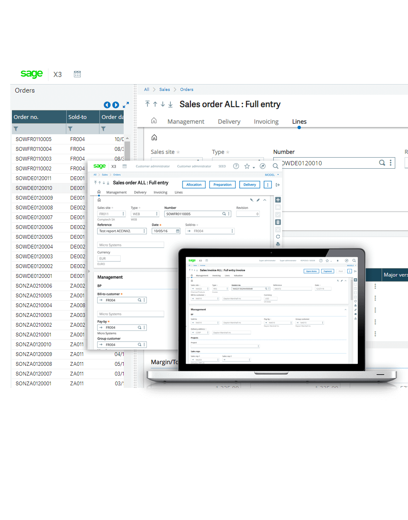This screenshot has width=408, height=520.
Task: Open help icon in laptop Sales invoice screen
Action: (x=321, y=260)
